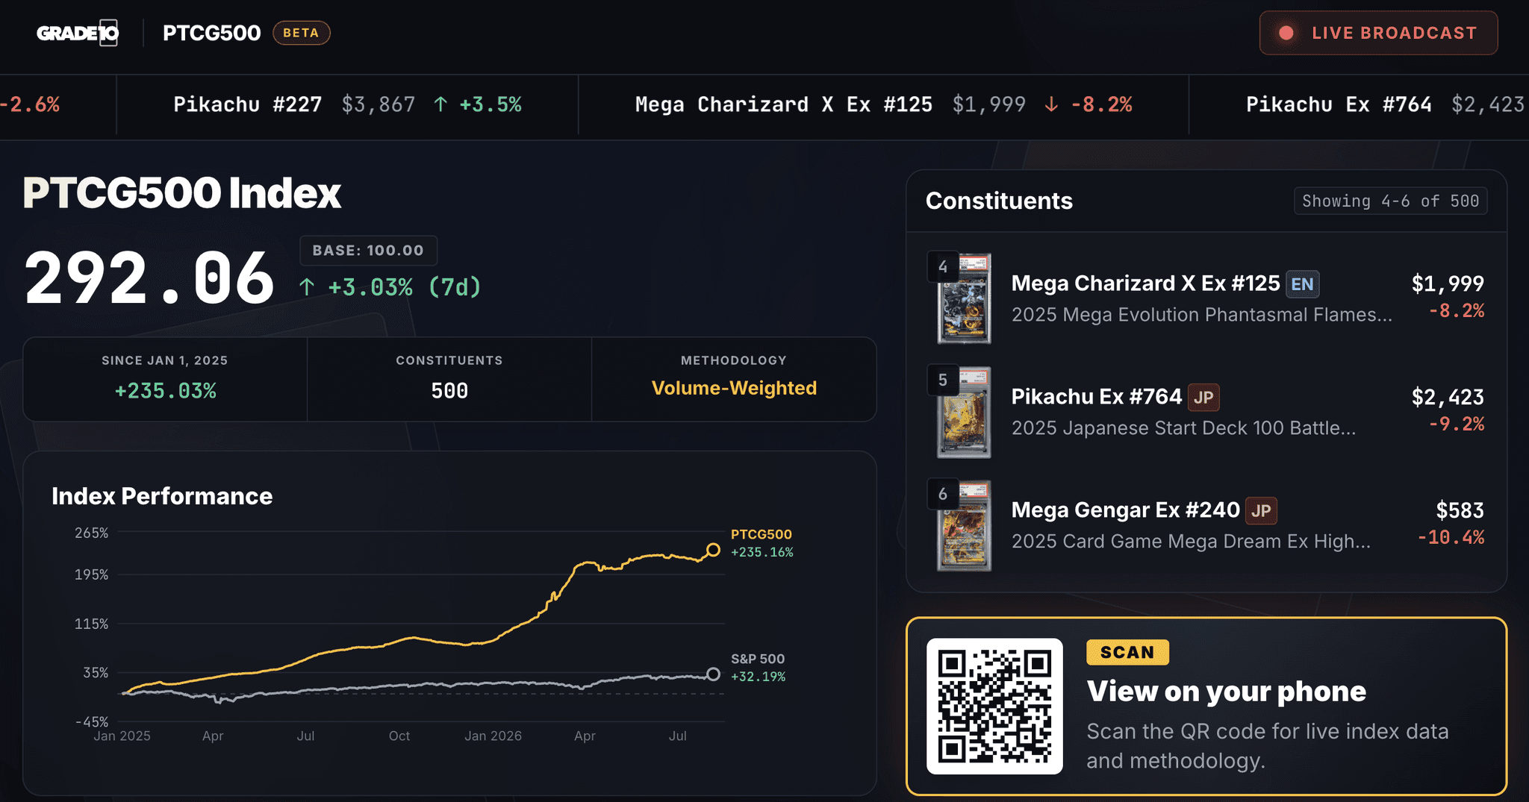Image resolution: width=1529 pixels, height=802 pixels.
Task: Click the S&P 500 chart endpoint marker
Action: pyautogui.click(x=713, y=674)
